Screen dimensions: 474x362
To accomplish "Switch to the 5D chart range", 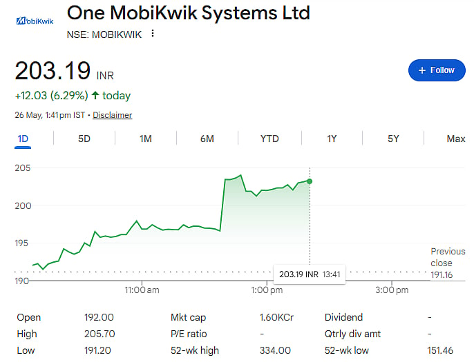I will pyautogui.click(x=84, y=139).
